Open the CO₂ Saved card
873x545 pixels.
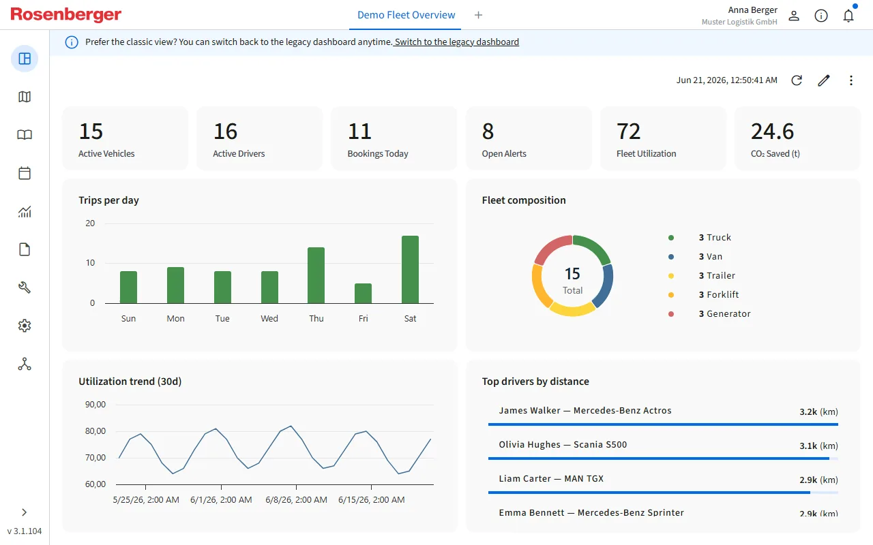[797, 138]
